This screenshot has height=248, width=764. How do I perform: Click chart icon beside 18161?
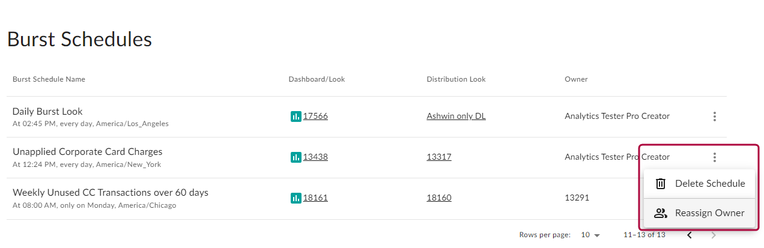(296, 198)
